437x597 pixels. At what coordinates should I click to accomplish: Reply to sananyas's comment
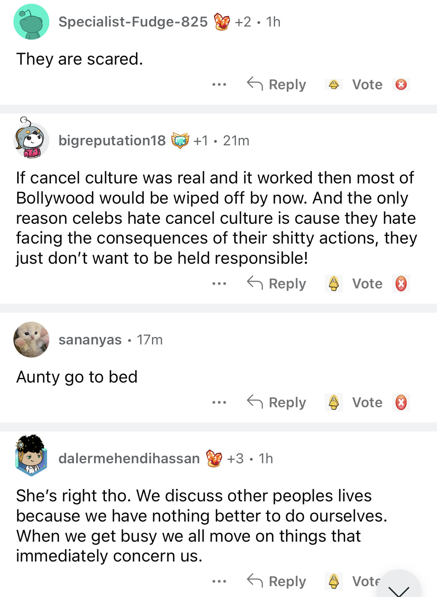pos(277,402)
